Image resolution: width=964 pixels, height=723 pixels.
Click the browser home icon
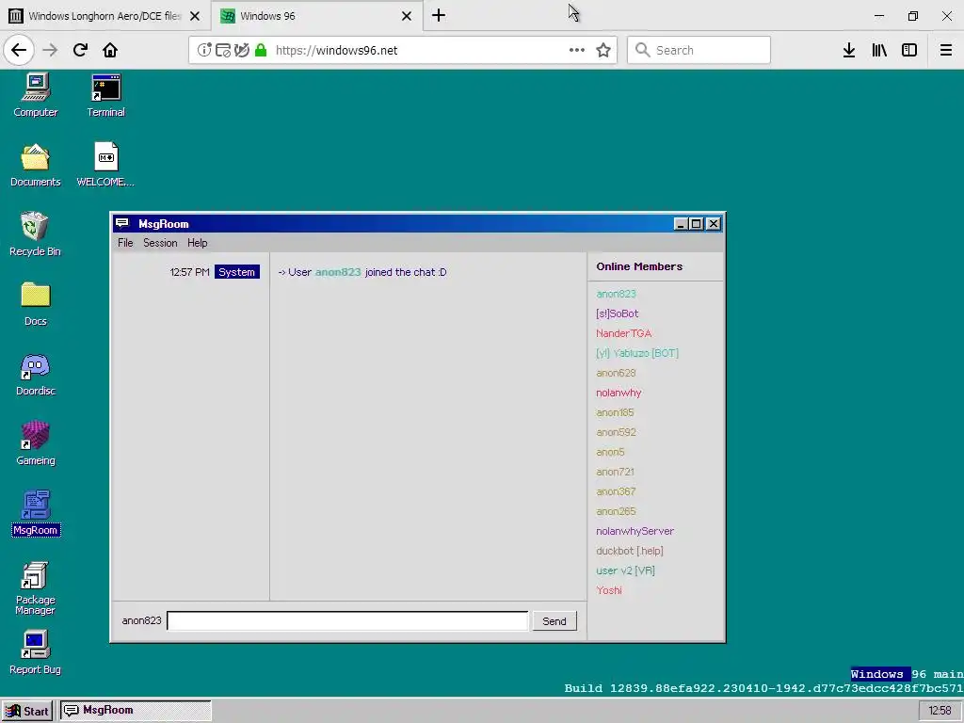coord(110,50)
